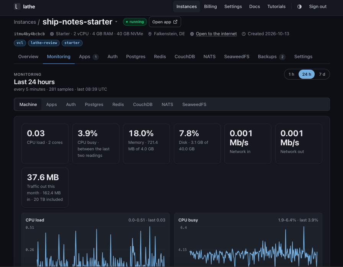The width and height of the screenshot is (343, 267).
Task: Switch to the Postgres monitoring sub-tab
Action: (94, 104)
